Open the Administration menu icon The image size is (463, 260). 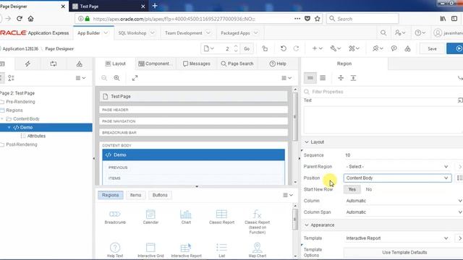pos(400,32)
